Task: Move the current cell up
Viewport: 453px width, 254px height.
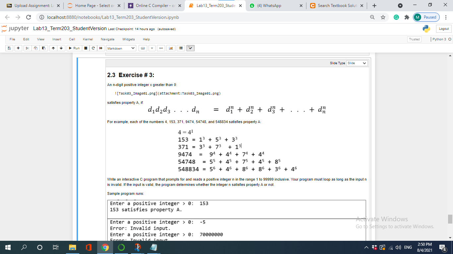Action: (x=53, y=48)
